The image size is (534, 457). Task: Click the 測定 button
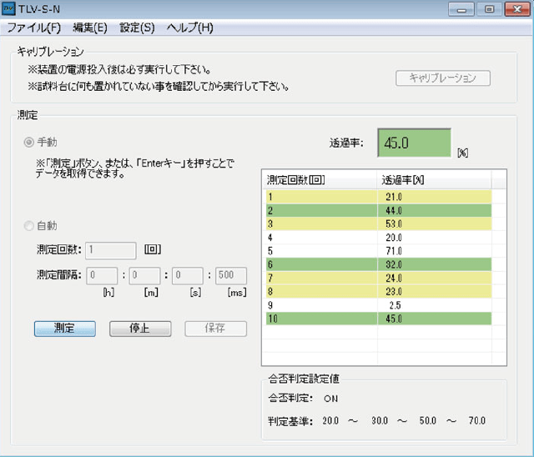pos(65,329)
